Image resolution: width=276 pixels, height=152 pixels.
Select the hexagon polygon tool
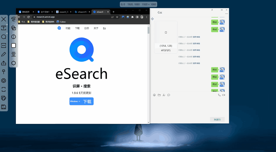(13, 63)
